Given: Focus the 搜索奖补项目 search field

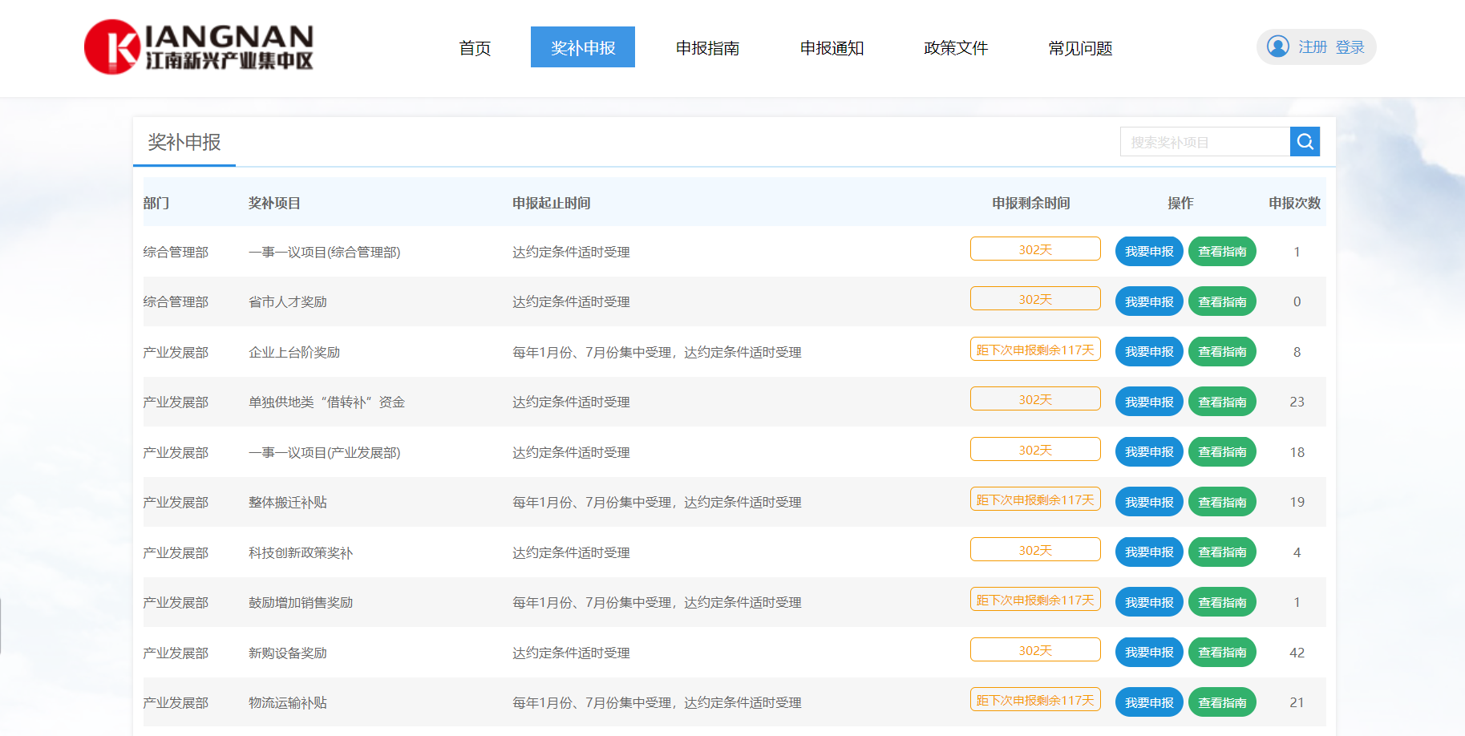Looking at the screenshot, I should [x=1205, y=142].
